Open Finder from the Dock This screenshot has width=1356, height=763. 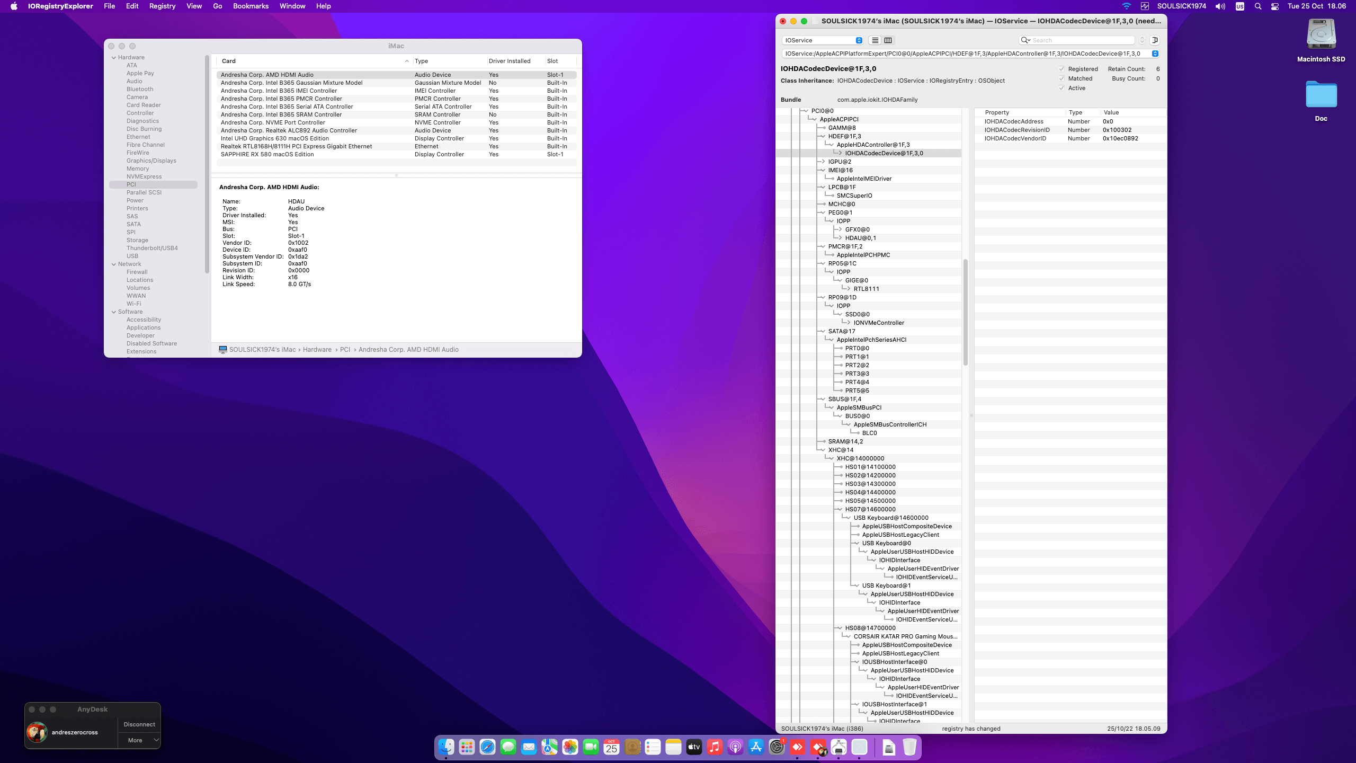[446, 747]
